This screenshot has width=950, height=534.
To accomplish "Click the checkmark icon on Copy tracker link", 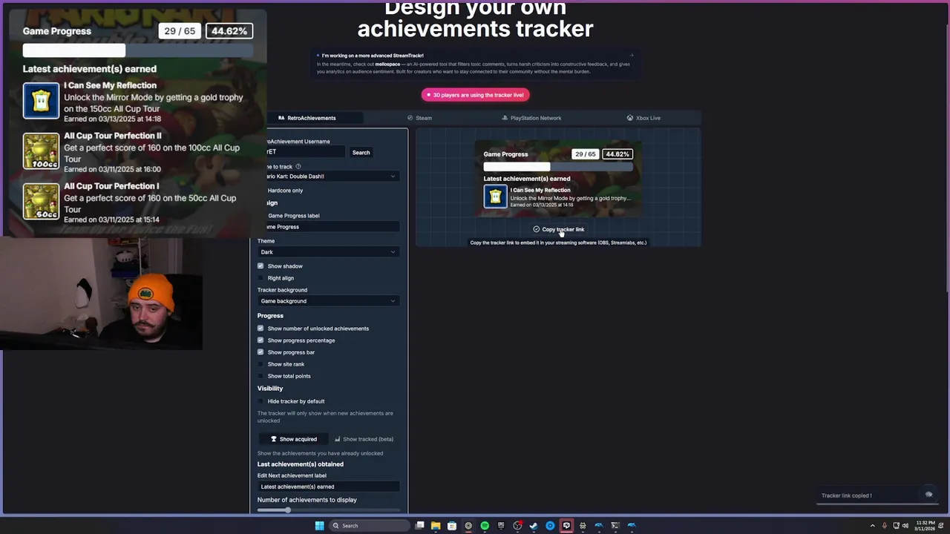I will pyautogui.click(x=536, y=229).
